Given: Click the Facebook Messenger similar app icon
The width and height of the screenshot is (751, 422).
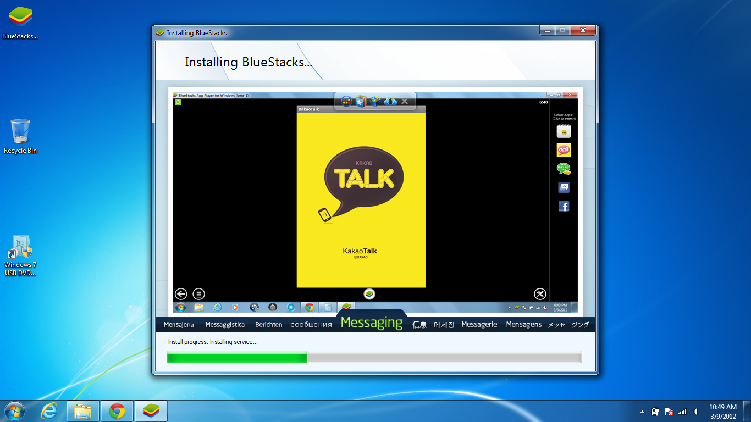Looking at the screenshot, I should coord(564,187).
